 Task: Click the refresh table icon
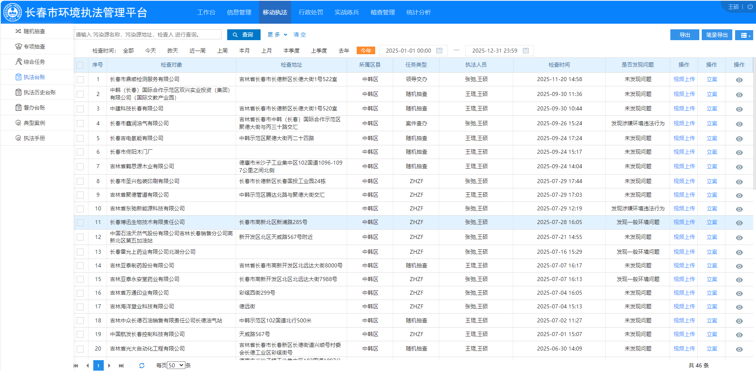click(x=142, y=365)
